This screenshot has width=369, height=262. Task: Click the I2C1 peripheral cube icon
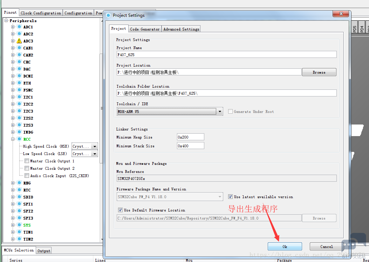(19, 97)
